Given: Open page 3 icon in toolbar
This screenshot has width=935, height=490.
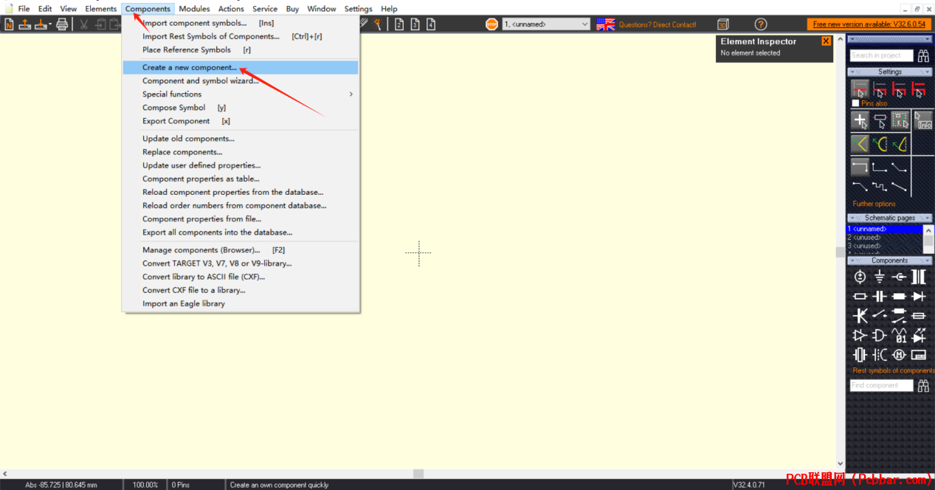Looking at the screenshot, I should coord(415,24).
